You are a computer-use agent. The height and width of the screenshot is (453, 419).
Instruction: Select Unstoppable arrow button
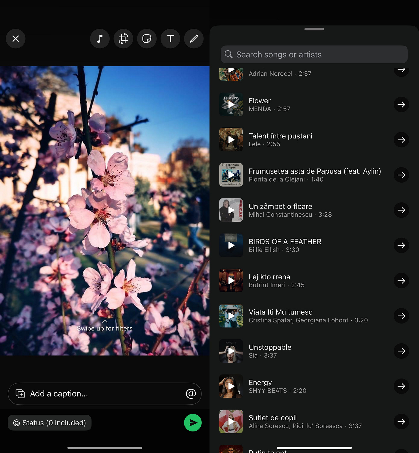pyautogui.click(x=401, y=351)
